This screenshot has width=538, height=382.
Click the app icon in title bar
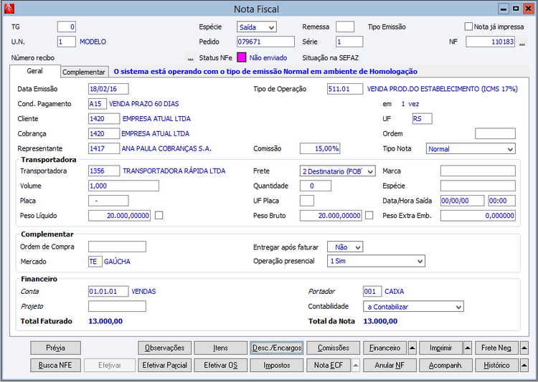[x=9, y=9]
